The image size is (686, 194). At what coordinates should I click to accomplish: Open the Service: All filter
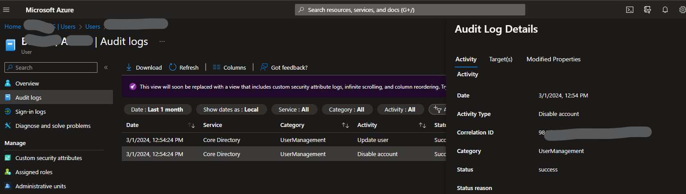(294, 109)
